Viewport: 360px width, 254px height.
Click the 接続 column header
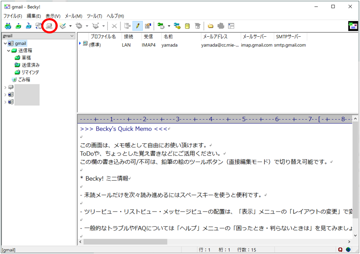tap(131, 37)
